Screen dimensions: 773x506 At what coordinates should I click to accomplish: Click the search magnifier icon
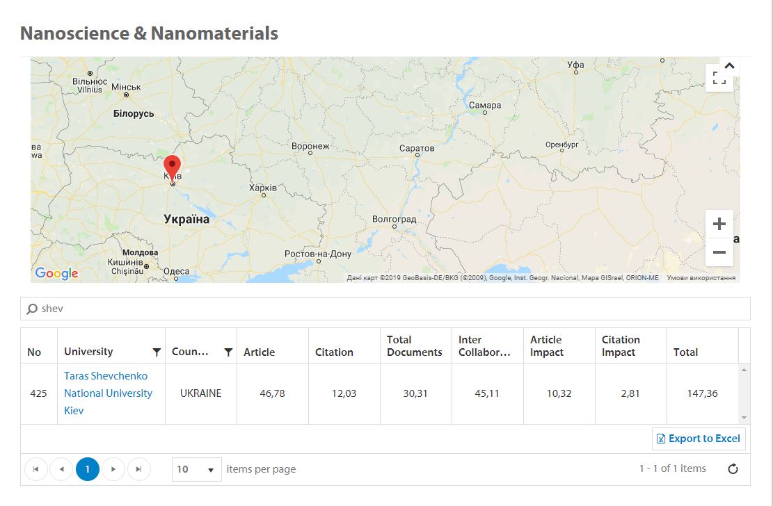(32, 309)
